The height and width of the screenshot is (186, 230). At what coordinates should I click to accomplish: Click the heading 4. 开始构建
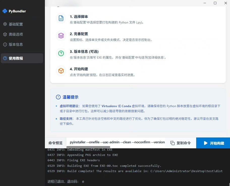click(79, 69)
